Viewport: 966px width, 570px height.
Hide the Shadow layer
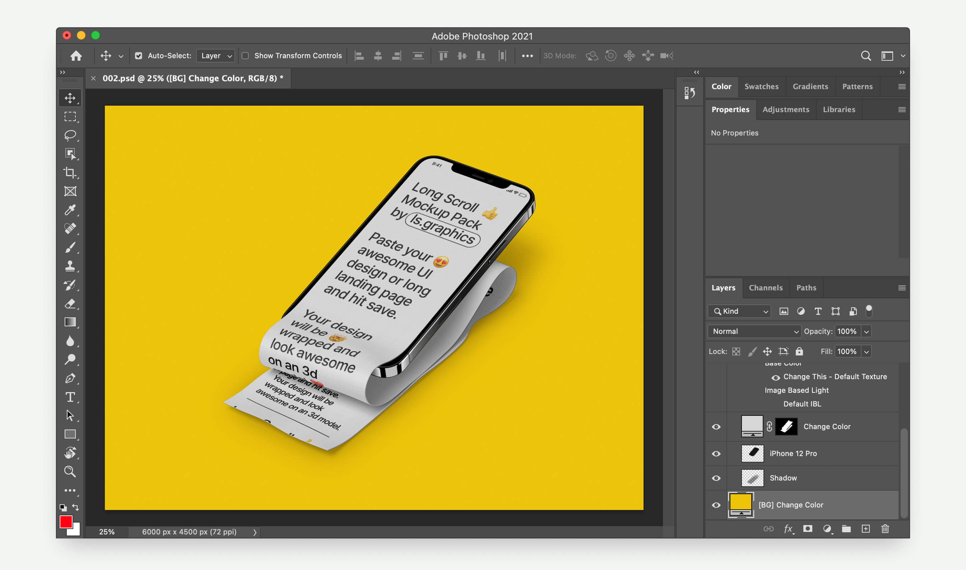pyautogui.click(x=716, y=478)
